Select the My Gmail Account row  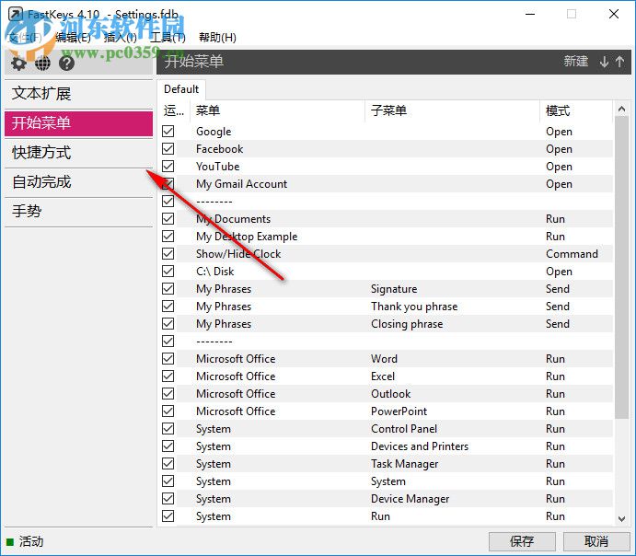387,184
